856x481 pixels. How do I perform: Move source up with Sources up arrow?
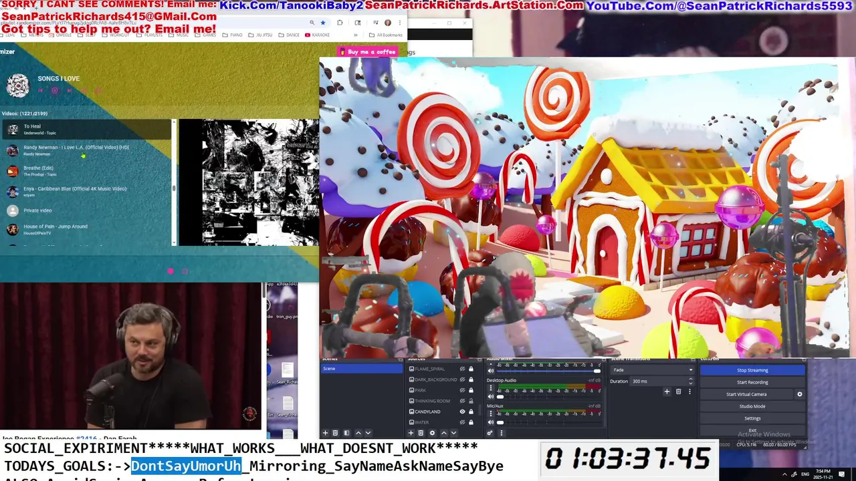coord(443,433)
